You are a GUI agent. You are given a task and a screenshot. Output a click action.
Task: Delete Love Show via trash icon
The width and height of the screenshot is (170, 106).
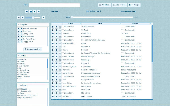click(60, 90)
